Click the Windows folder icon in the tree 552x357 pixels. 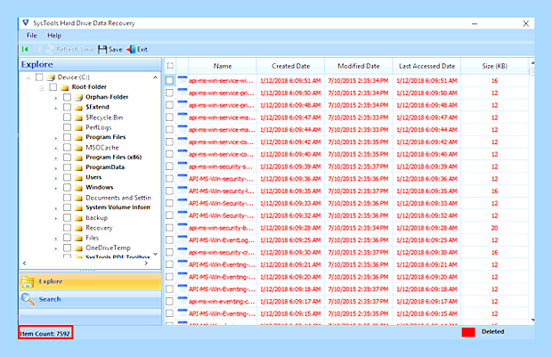[78, 188]
